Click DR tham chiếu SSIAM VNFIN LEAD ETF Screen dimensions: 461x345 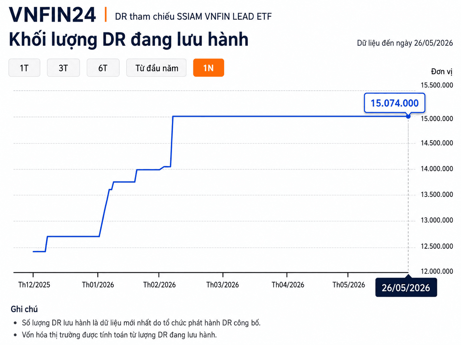click(x=193, y=17)
